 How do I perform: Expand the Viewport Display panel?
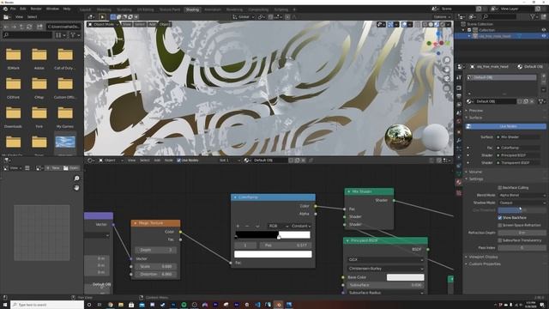(x=483, y=257)
